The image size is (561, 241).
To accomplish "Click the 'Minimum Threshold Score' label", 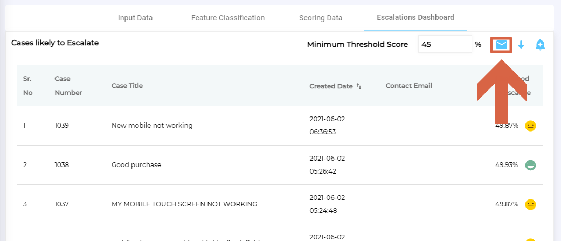I will [357, 44].
